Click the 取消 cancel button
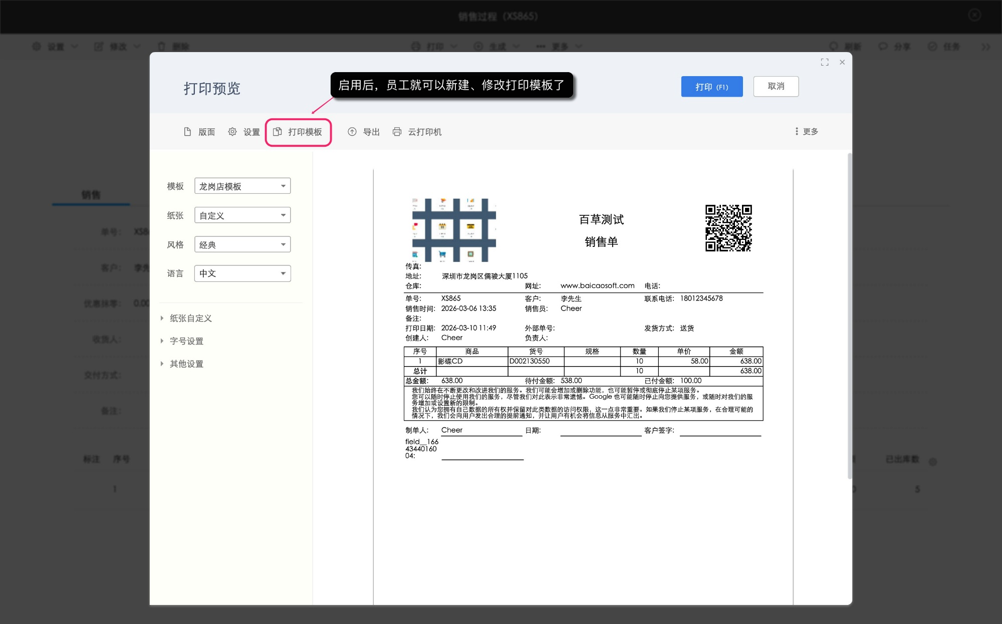 coord(776,86)
